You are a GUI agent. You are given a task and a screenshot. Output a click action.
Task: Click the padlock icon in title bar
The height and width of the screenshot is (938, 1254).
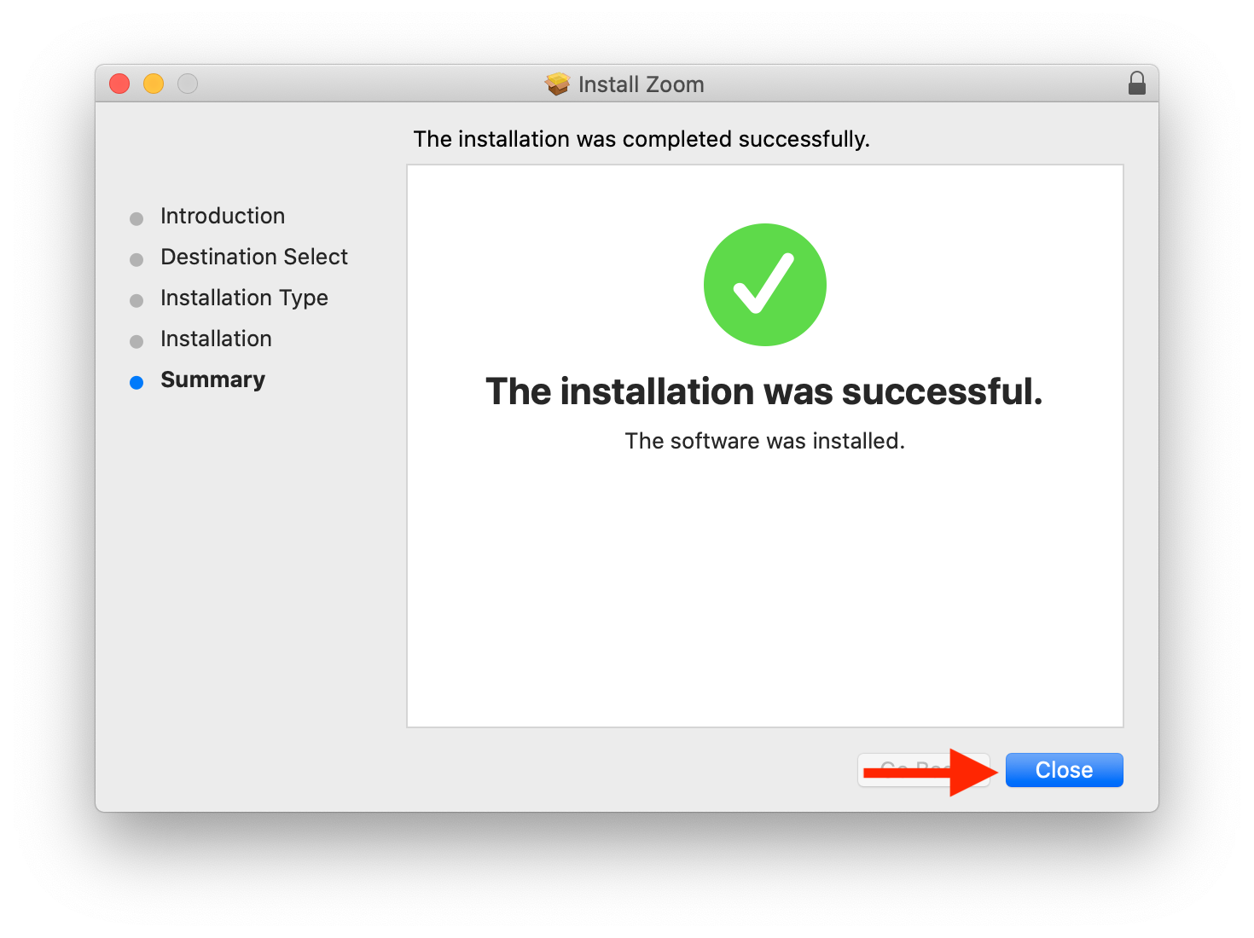(1137, 84)
